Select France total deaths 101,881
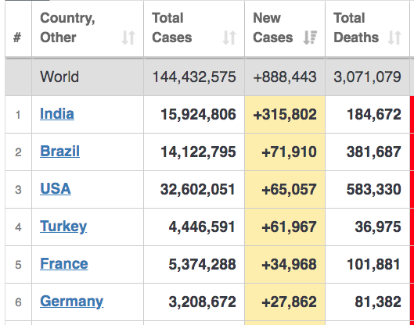Viewport: 414px width, 325px height. (374, 264)
